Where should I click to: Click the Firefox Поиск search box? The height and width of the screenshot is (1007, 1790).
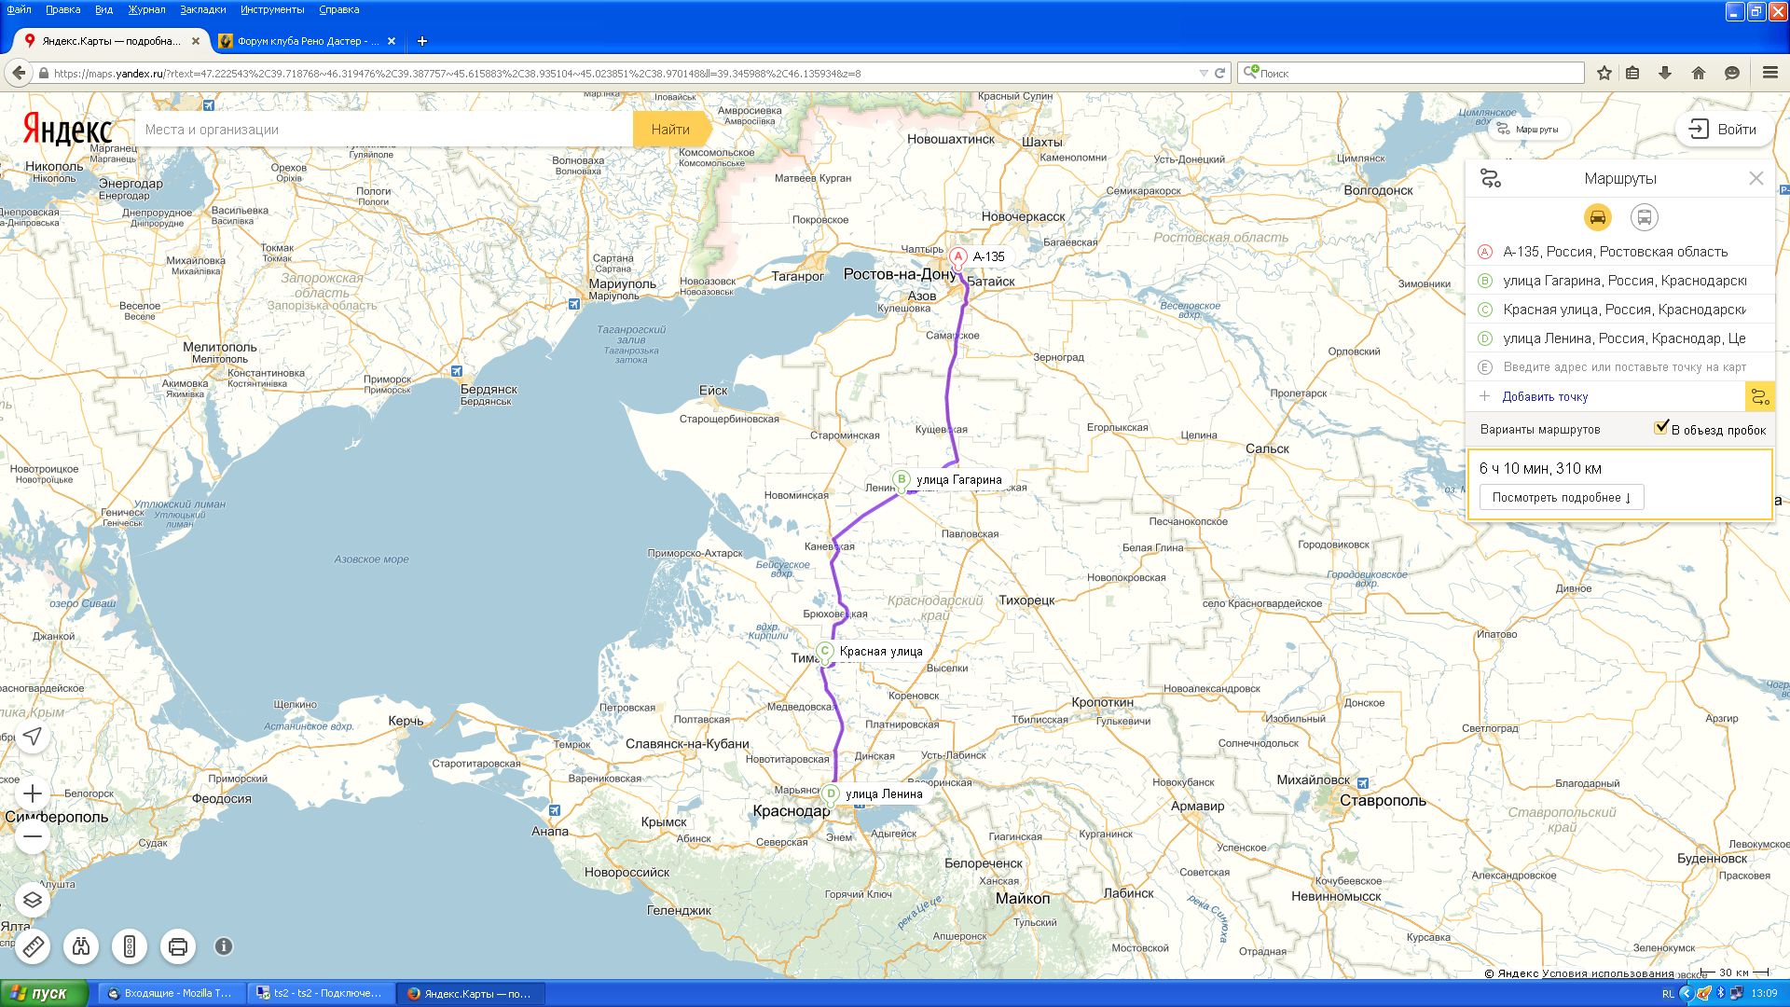(x=1411, y=73)
